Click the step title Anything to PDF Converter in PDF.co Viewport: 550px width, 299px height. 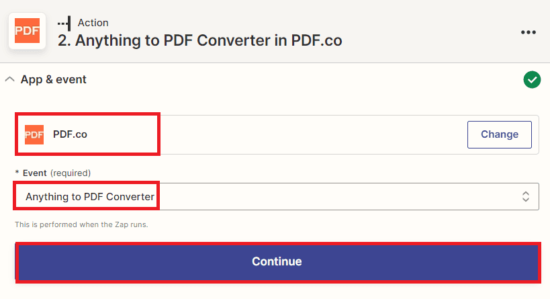[x=208, y=40]
